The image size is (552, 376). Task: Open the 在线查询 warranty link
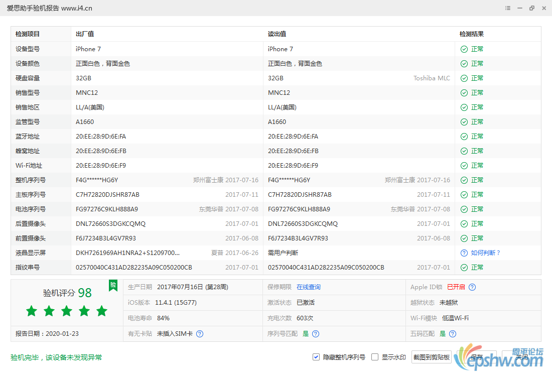pyautogui.click(x=309, y=287)
